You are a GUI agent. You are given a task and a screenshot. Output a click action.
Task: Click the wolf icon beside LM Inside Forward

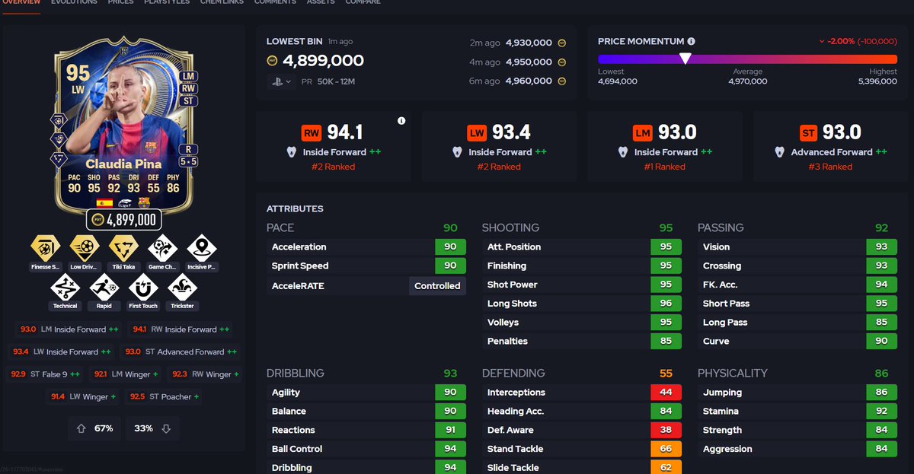click(x=622, y=152)
